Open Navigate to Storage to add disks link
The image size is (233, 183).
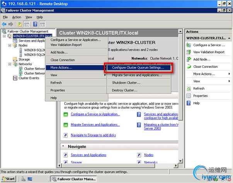tap(93, 135)
